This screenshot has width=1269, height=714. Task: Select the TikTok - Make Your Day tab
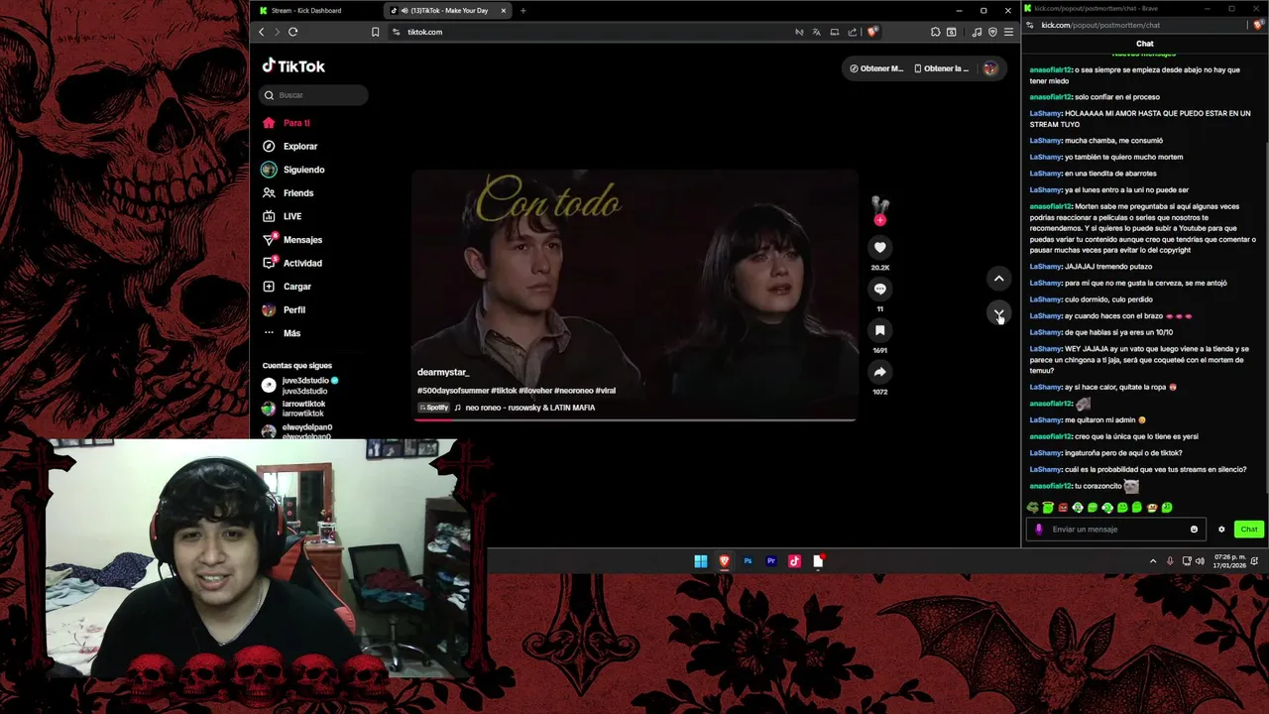[448, 11]
